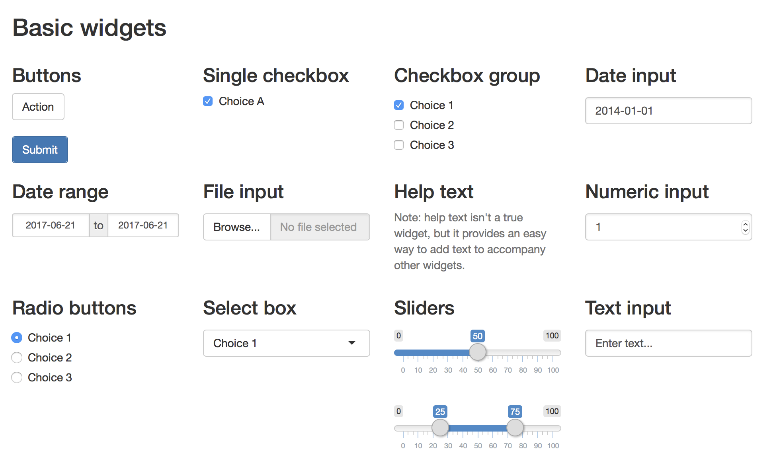
Task: Click the second date range field
Action: 143,225
